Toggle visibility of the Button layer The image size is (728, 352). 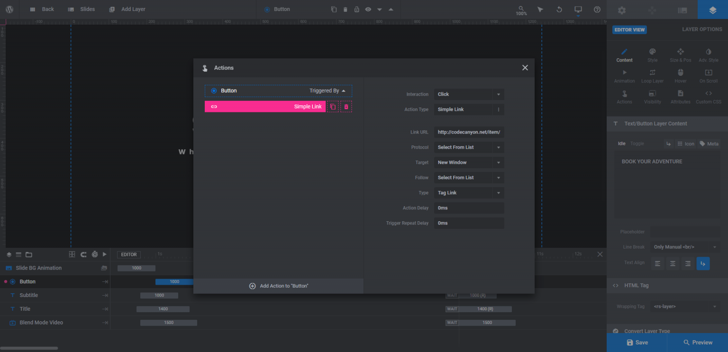368,9
